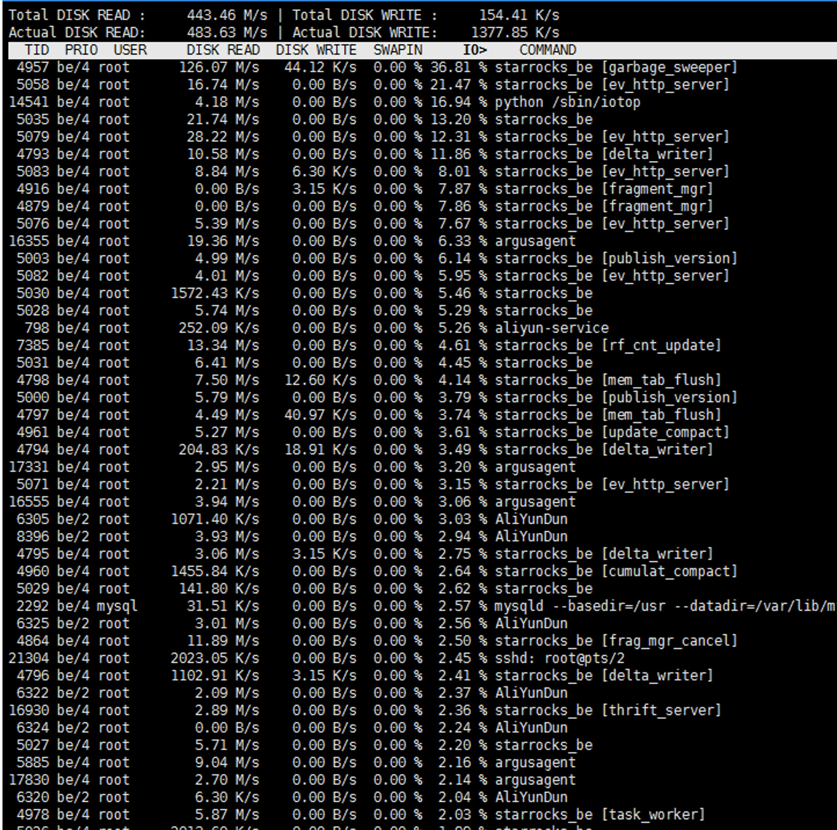
Task: Select the aliyun-service process row
Action: tap(551, 328)
